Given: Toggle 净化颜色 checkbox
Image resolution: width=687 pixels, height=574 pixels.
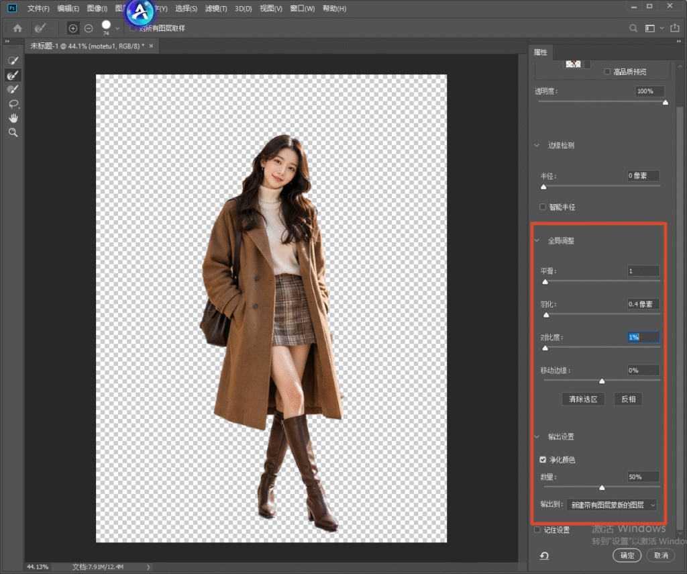Looking at the screenshot, I should click(543, 460).
